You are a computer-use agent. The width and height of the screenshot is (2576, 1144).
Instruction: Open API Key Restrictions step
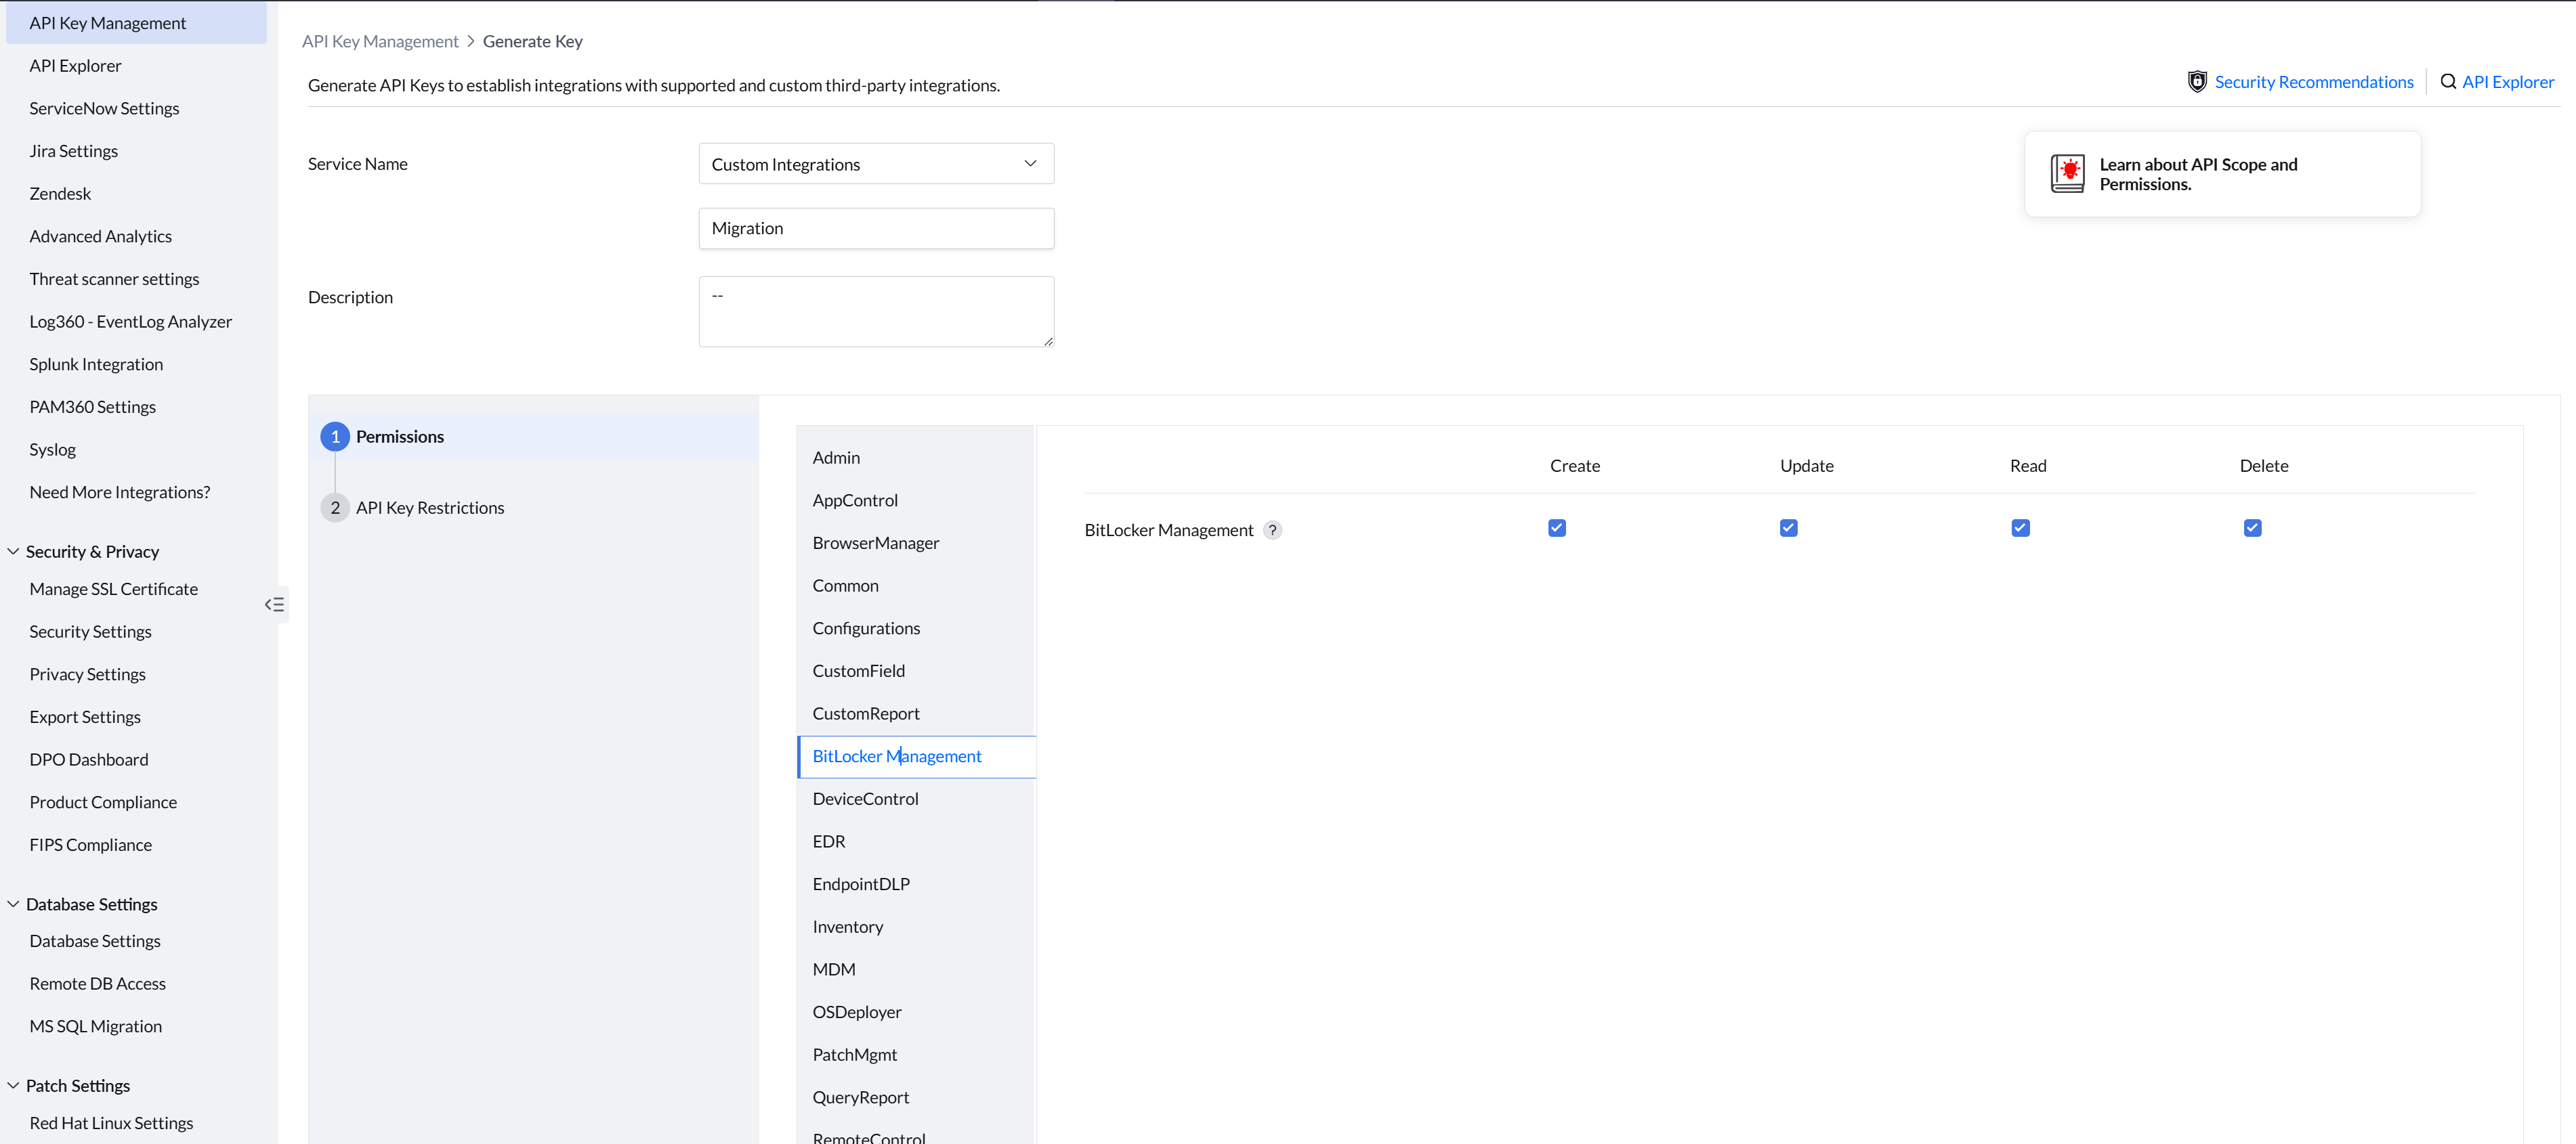(x=430, y=508)
